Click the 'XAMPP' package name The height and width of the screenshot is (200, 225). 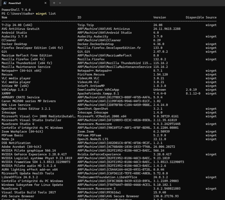6,94
